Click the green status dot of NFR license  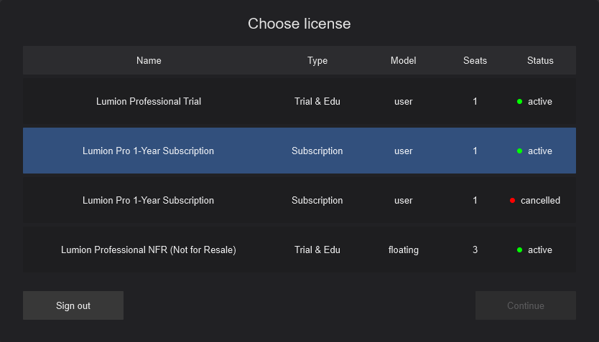(519, 250)
